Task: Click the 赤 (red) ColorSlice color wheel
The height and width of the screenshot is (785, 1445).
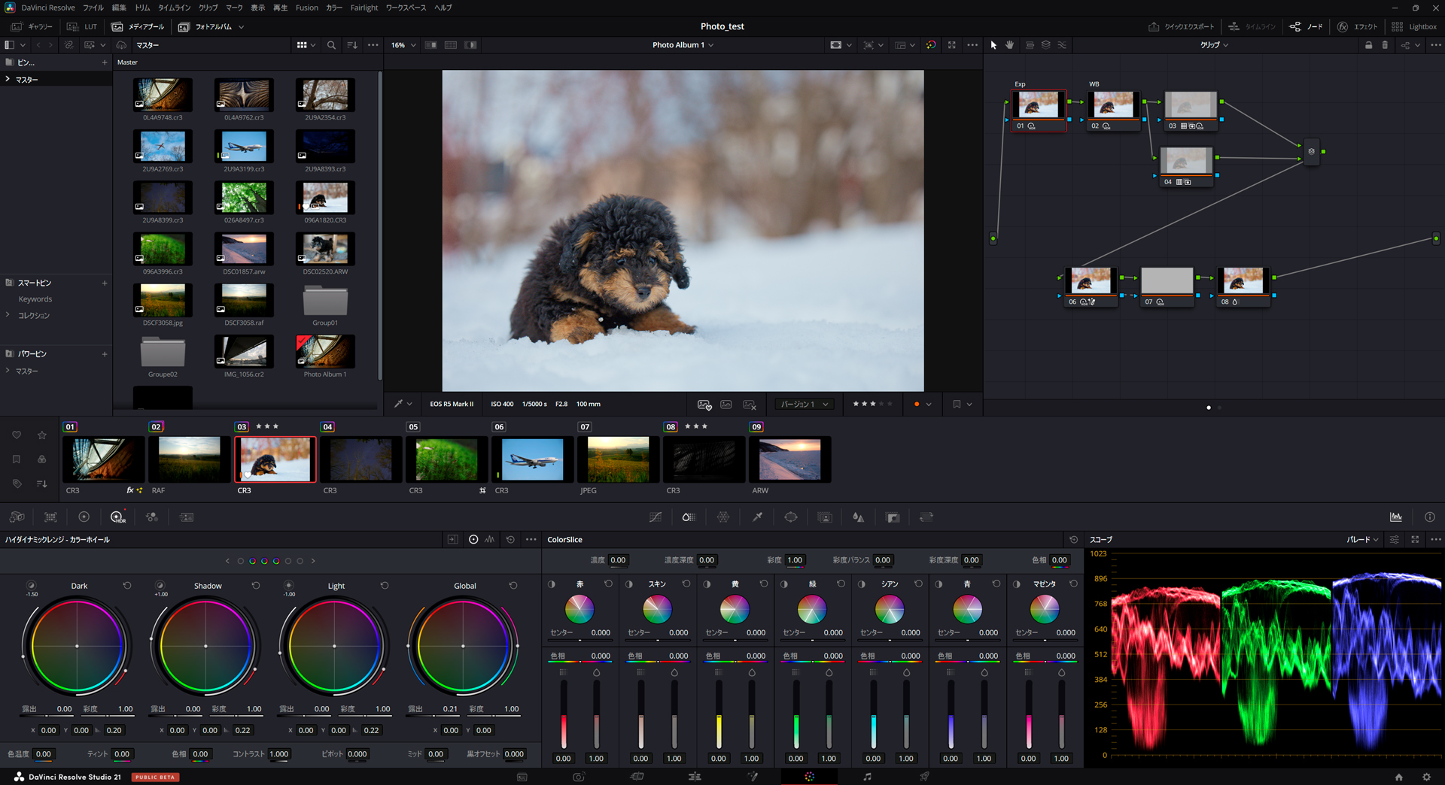Action: click(x=580, y=609)
